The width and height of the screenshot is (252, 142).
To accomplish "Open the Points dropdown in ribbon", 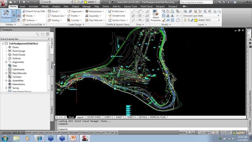I will (29, 16).
